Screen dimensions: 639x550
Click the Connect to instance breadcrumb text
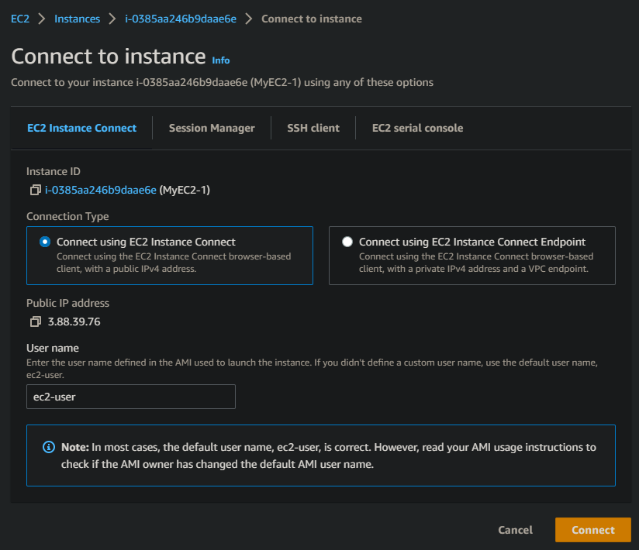(312, 19)
